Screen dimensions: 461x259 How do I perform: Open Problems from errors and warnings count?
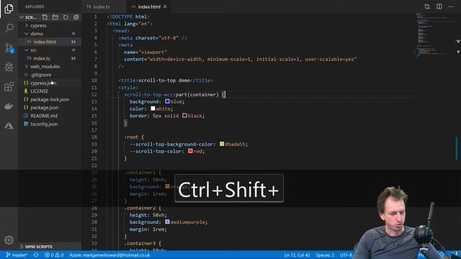(x=54, y=255)
